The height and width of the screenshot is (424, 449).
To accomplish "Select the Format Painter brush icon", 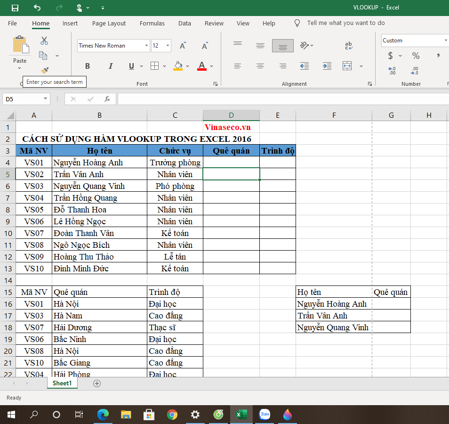I will click(44, 70).
